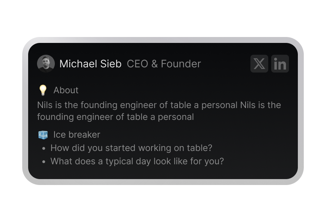This screenshot has width=326, height=222.
Task: Select the About section heading
Action: 66,90
